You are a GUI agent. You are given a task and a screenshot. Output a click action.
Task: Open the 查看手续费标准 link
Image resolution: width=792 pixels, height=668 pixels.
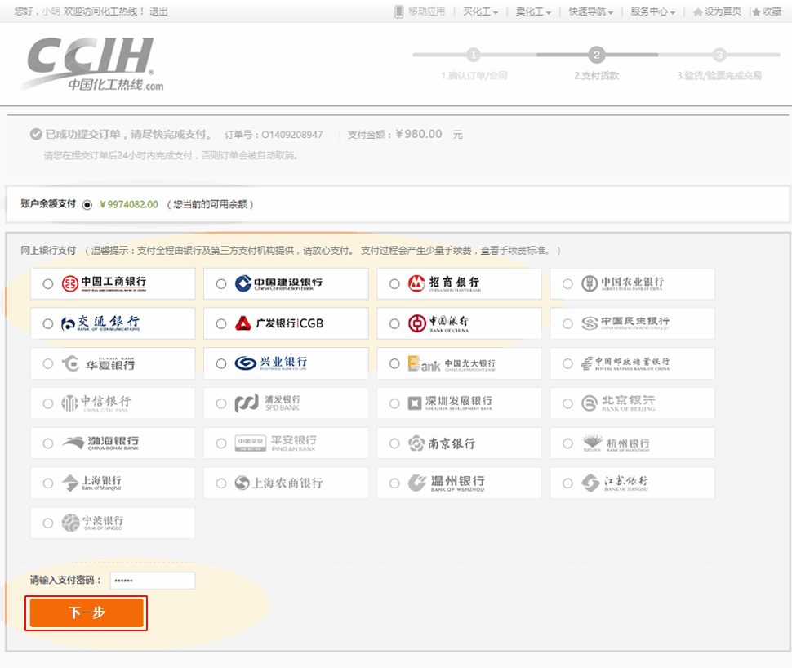(514, 251)
